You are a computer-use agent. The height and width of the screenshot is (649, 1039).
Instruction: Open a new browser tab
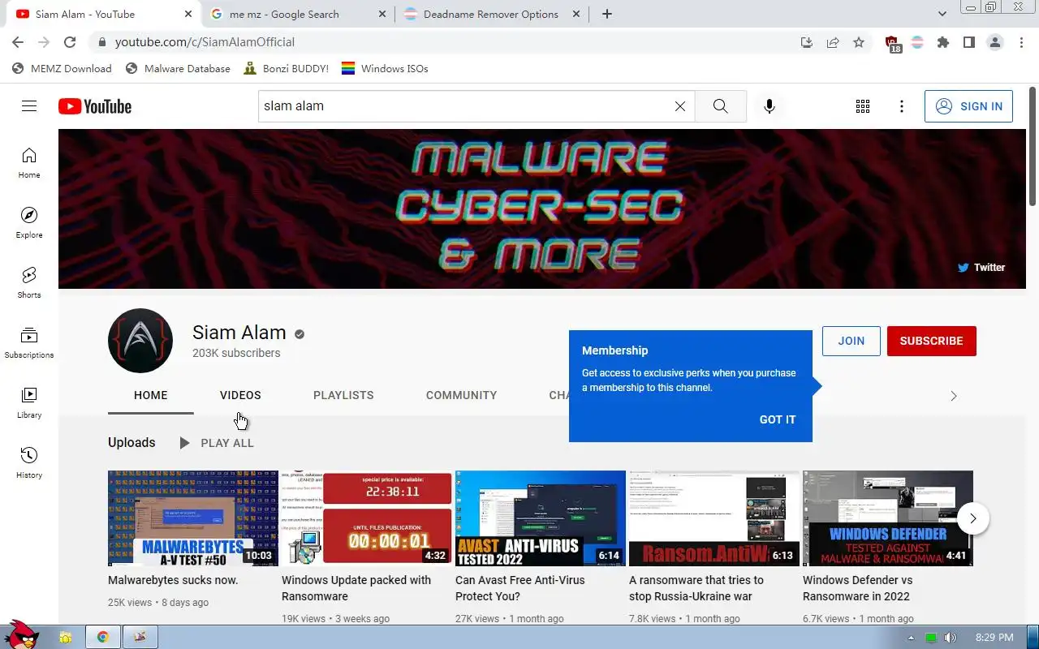point(607,14)
